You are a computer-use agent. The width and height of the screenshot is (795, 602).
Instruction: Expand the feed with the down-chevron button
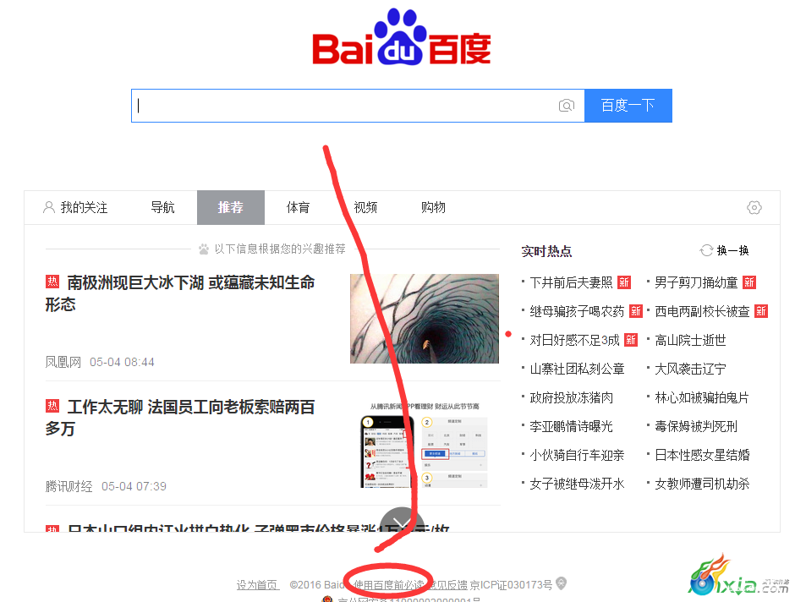402,522
